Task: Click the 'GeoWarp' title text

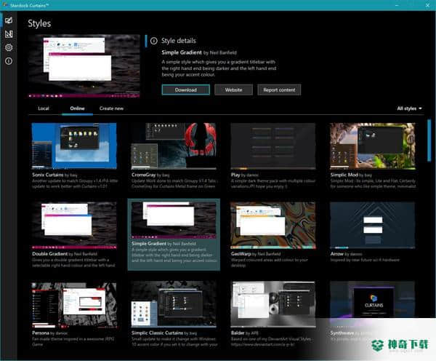Action: [x=241, y=254]
